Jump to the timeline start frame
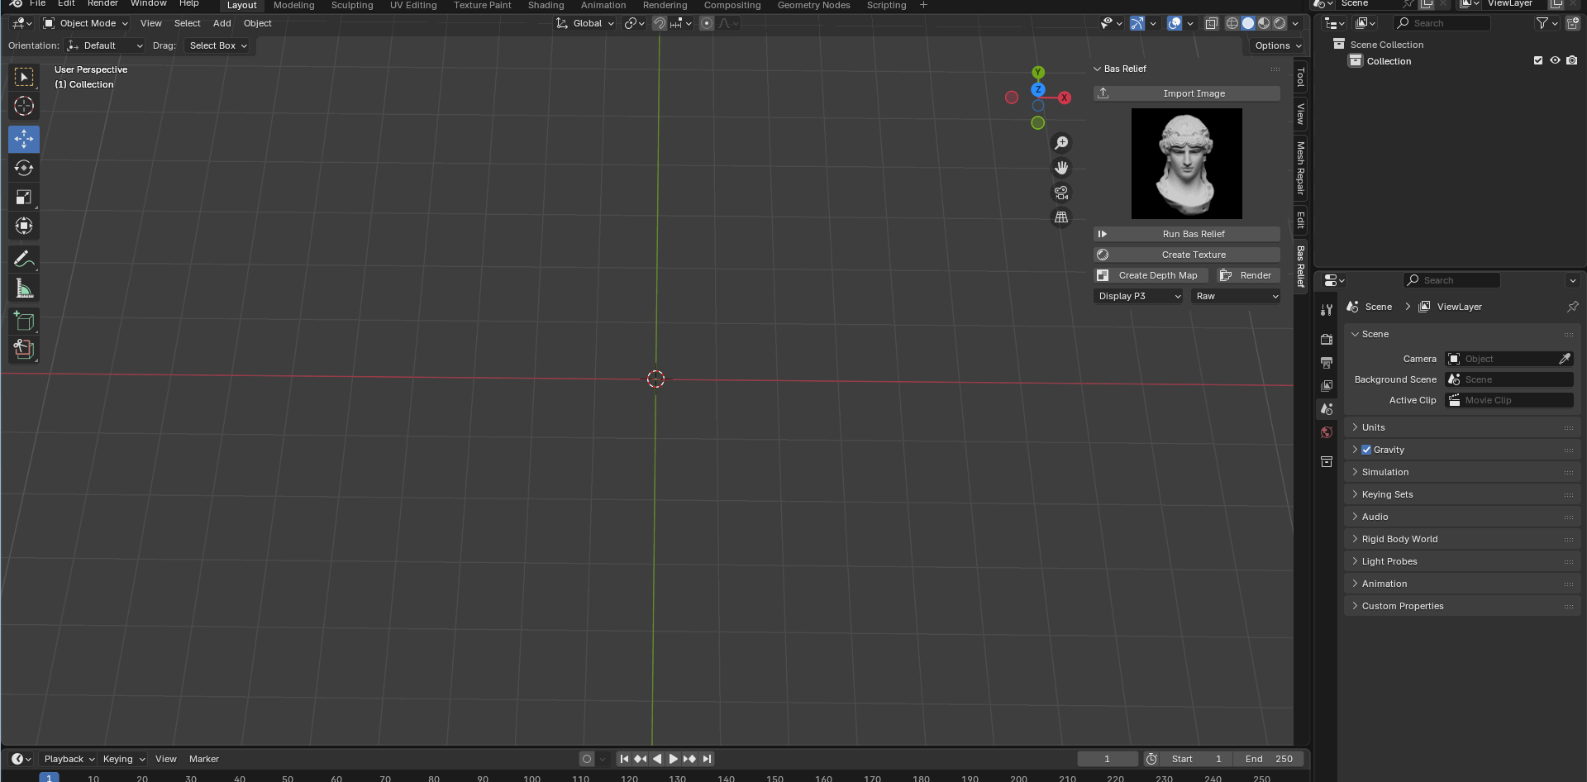The height and width of the screenshot is (782, 1587). click(x=624, y=759)
